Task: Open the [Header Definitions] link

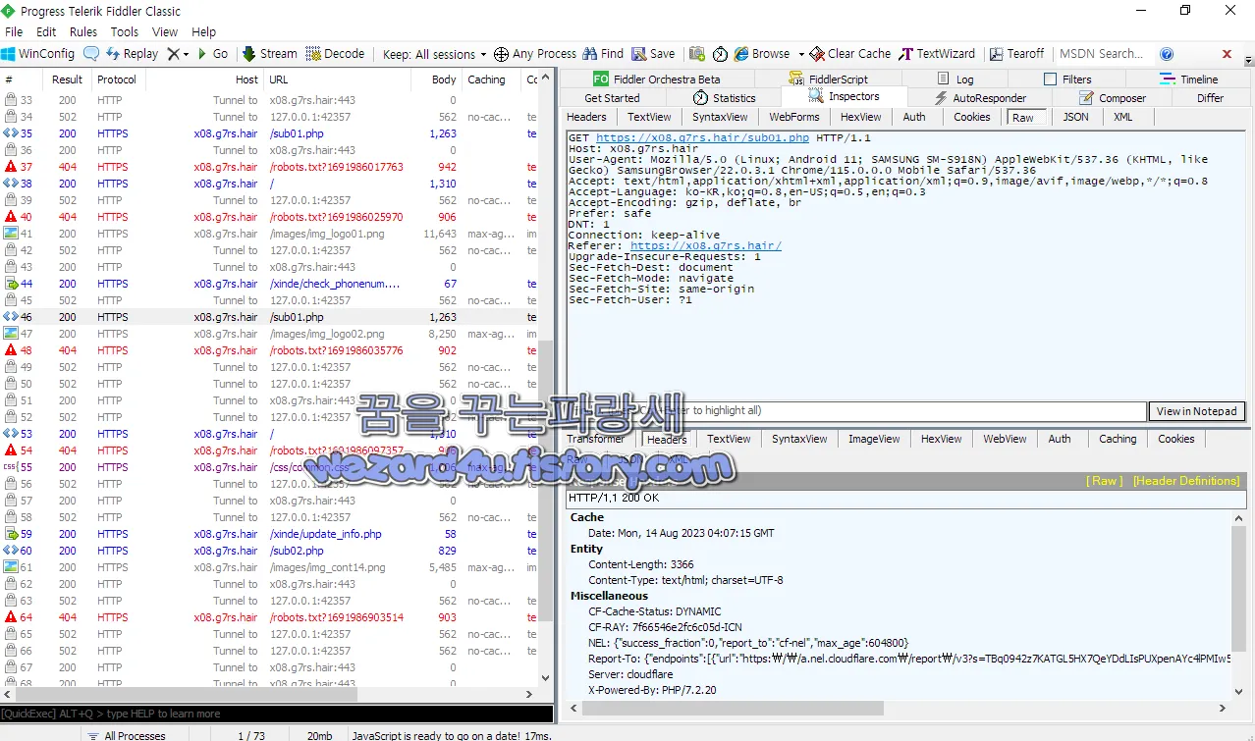Action: pos(1186,481)
